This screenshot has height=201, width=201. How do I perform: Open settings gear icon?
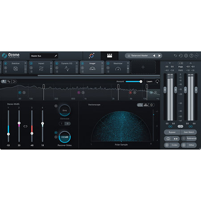pos(186,56)
